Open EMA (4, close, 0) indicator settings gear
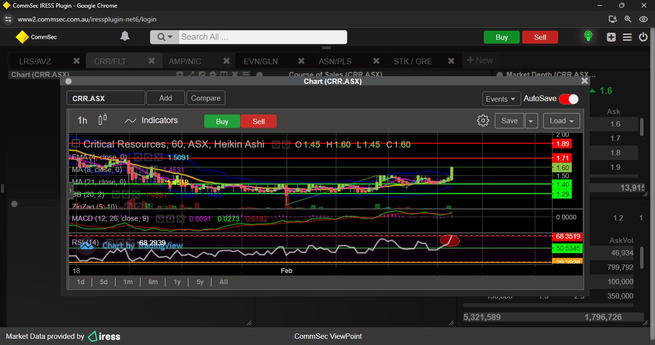The image size is (655, 345). [148, 157]
